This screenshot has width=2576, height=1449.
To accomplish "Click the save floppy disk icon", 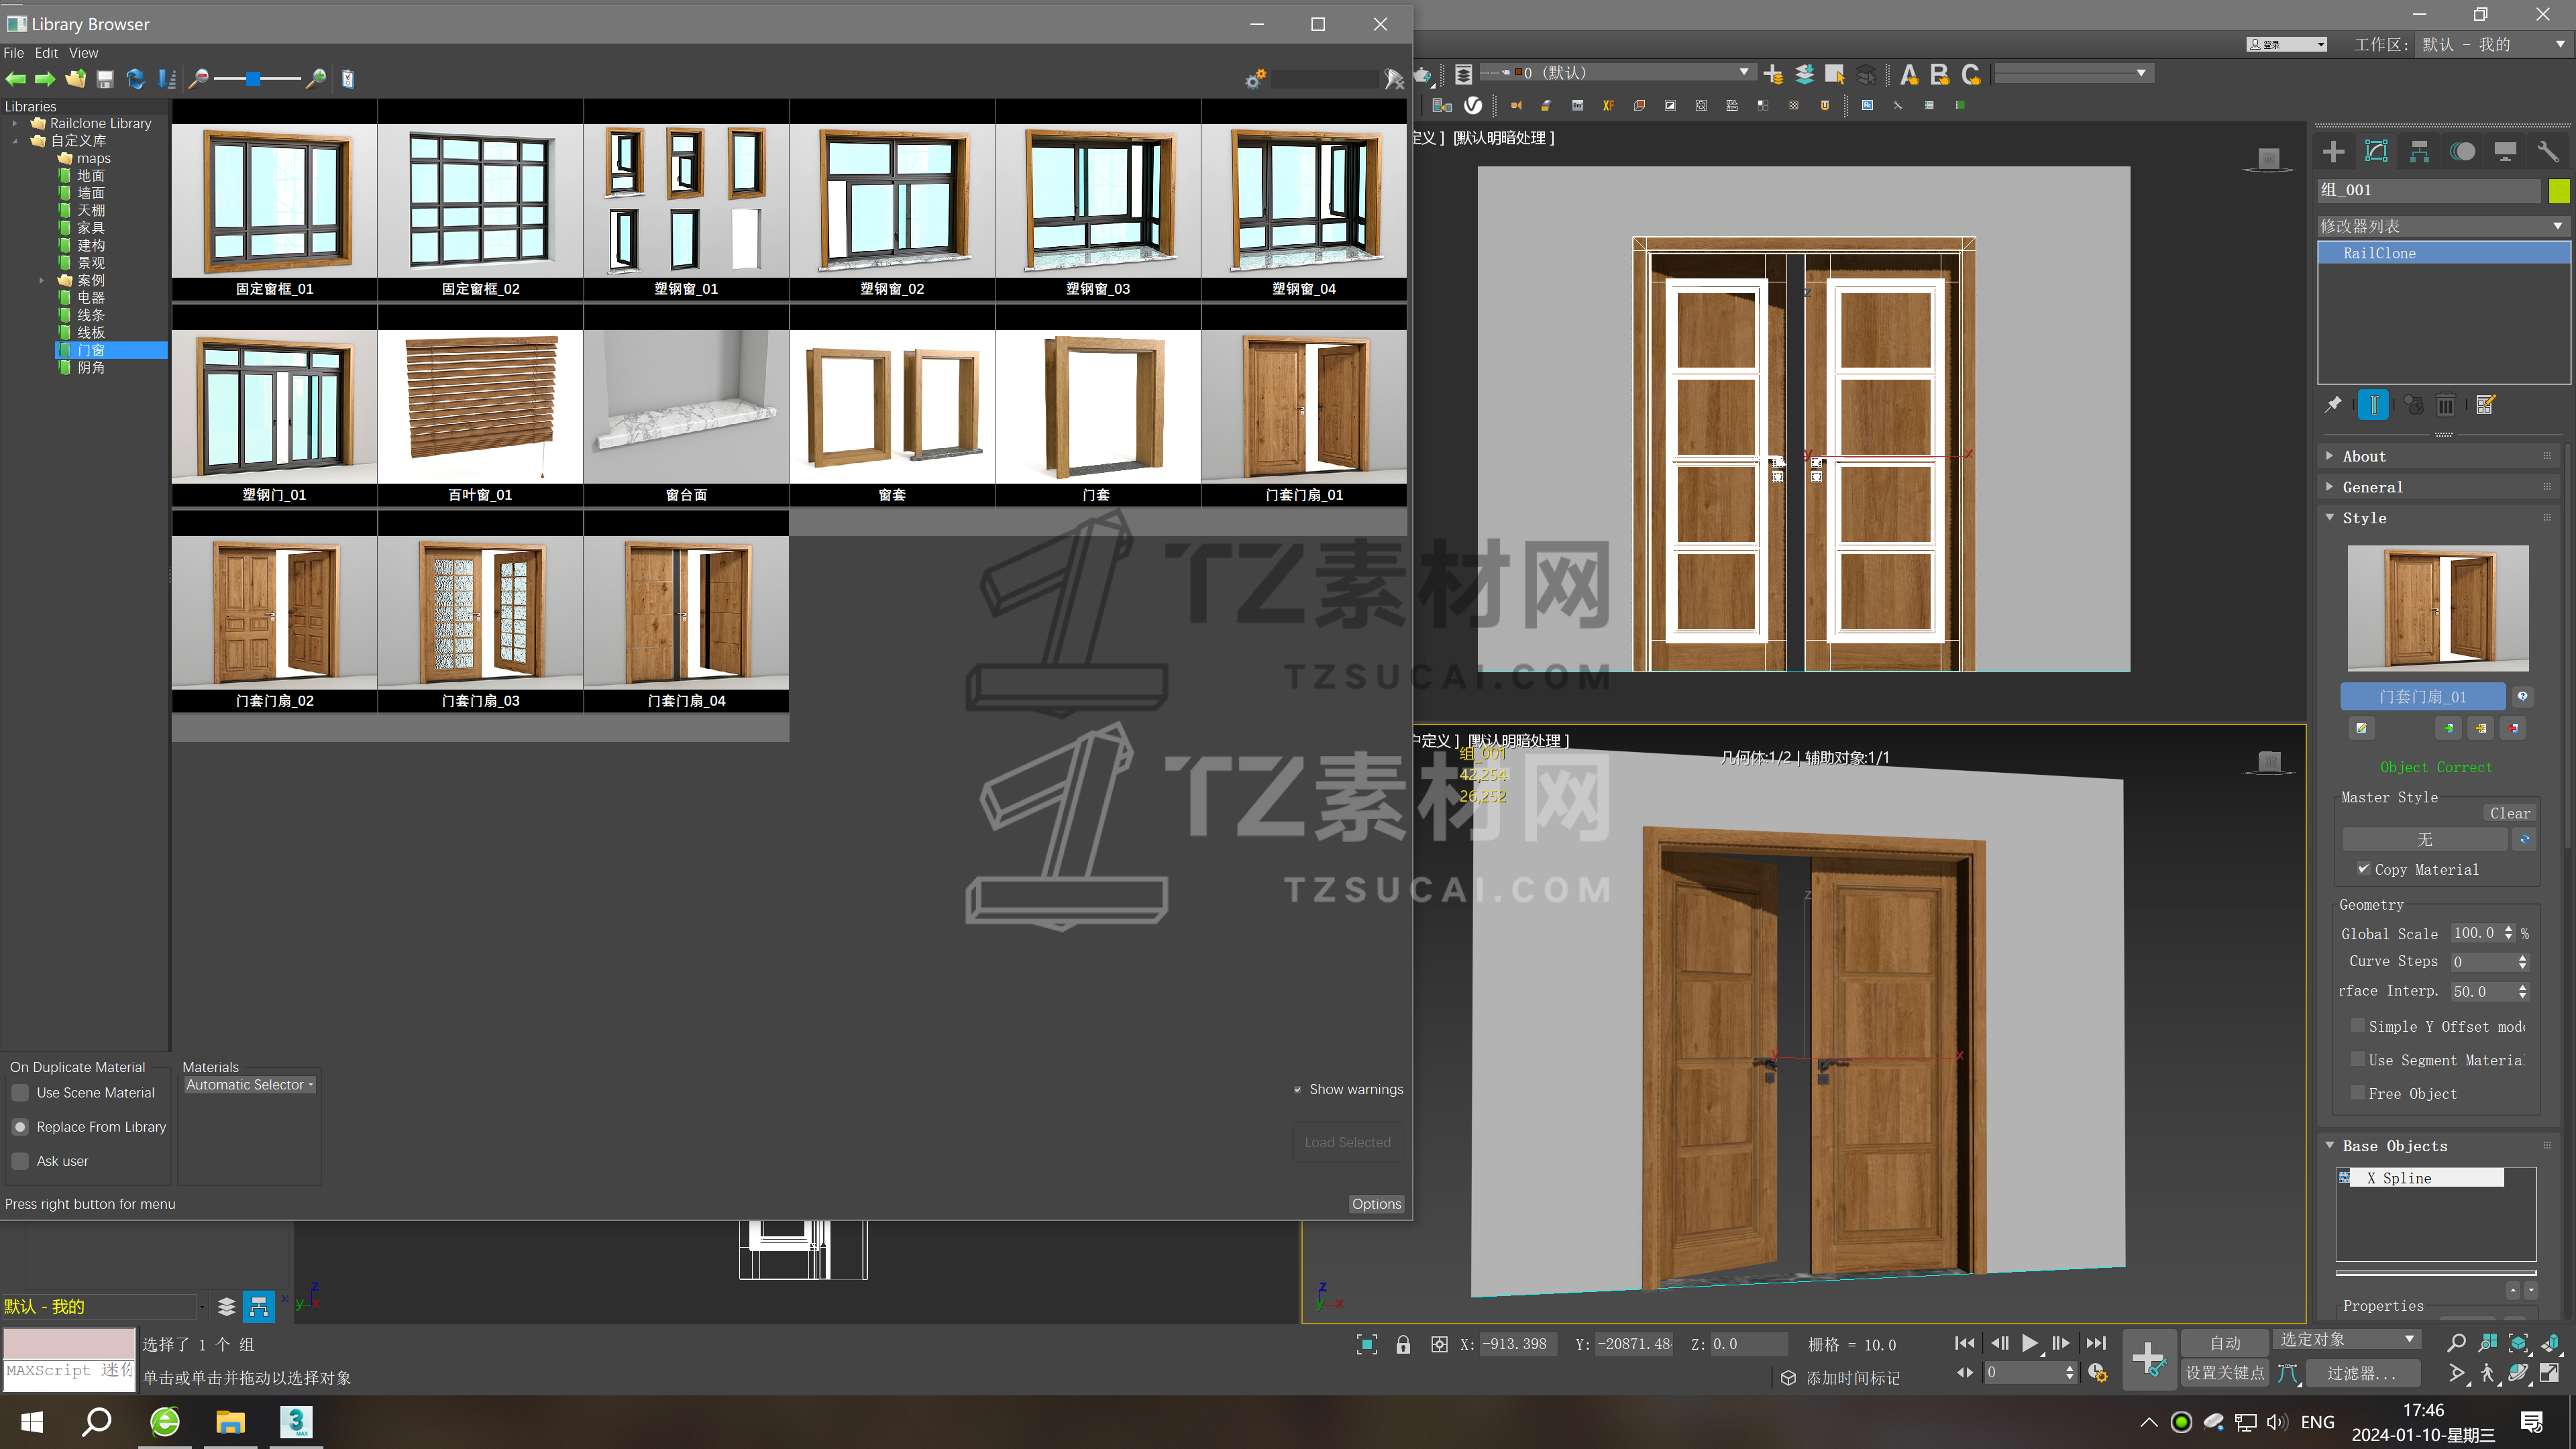I will tap(105, 79).
